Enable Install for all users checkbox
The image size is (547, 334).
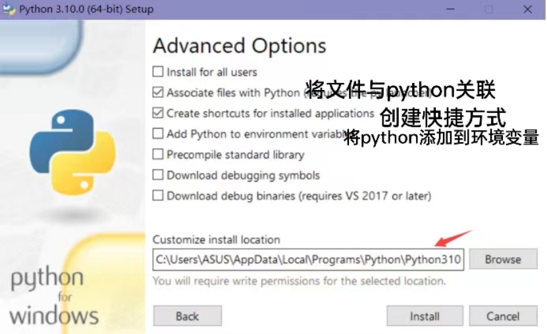(158, 72)
